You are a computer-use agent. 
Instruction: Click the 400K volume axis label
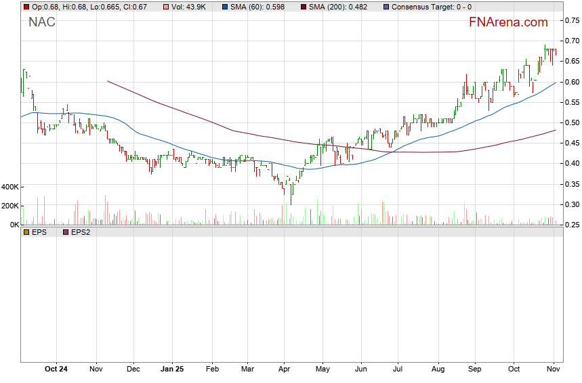click(x=10, y=187)
